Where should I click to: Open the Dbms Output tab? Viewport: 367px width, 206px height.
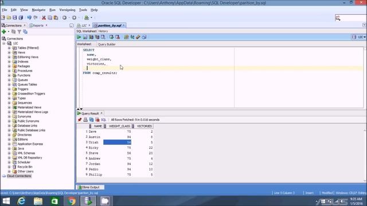(91, 187)
